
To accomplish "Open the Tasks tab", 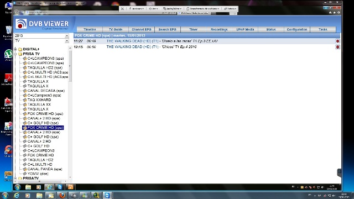I will tap(323, 29).
